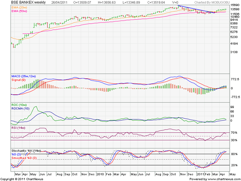Select the 'RSI (14w)' indicator label
The height and width of the screenshot is (181, 241).
pos(18,128)
